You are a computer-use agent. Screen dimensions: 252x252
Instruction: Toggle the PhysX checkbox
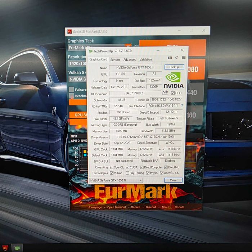pyautogui.click(x=148, y=173)
